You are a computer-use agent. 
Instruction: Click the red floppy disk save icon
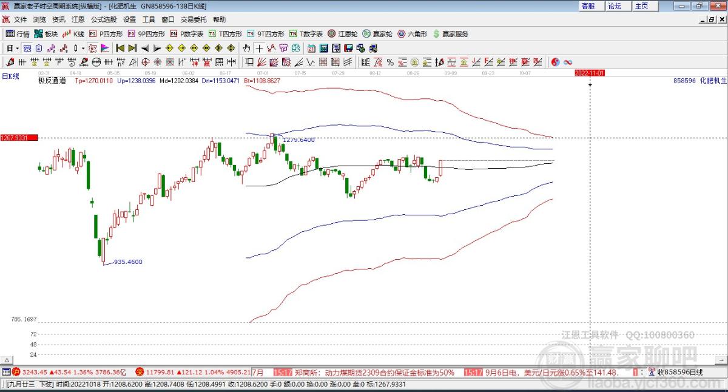point(348,48)
